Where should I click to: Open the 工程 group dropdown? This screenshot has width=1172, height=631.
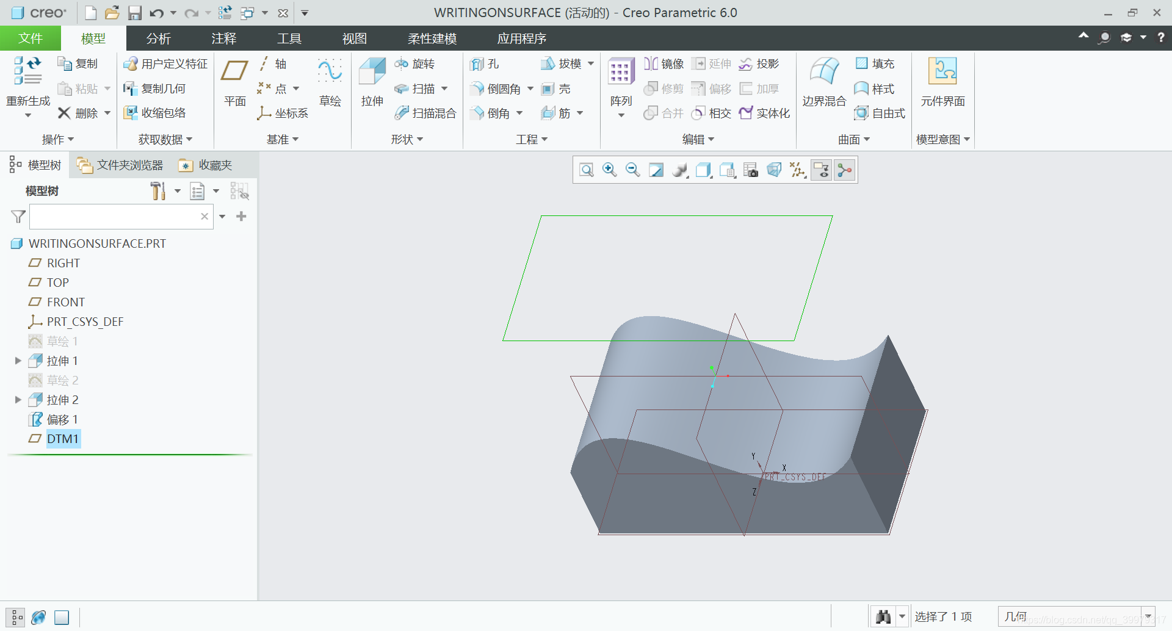[532, 140]
